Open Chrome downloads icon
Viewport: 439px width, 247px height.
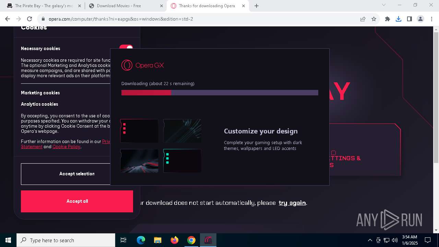[x=399, y=19]
